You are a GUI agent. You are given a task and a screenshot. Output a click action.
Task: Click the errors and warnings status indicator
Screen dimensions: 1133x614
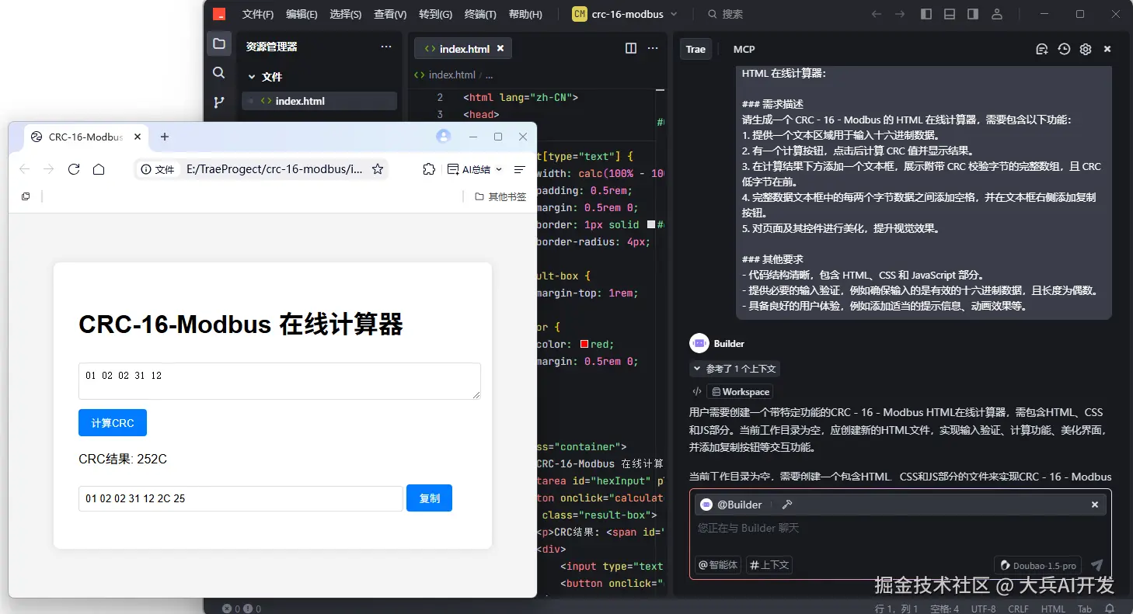click(242, 609)
